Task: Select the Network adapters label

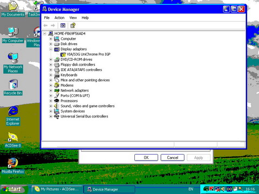Action: point(74,91)
